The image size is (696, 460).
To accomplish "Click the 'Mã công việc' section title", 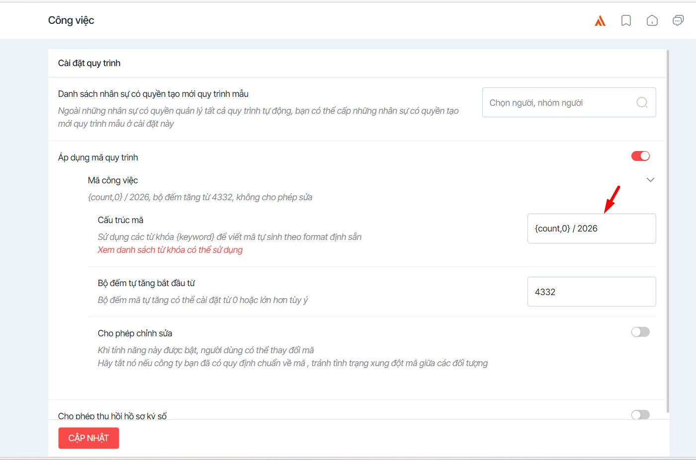I will coord(113,180).
